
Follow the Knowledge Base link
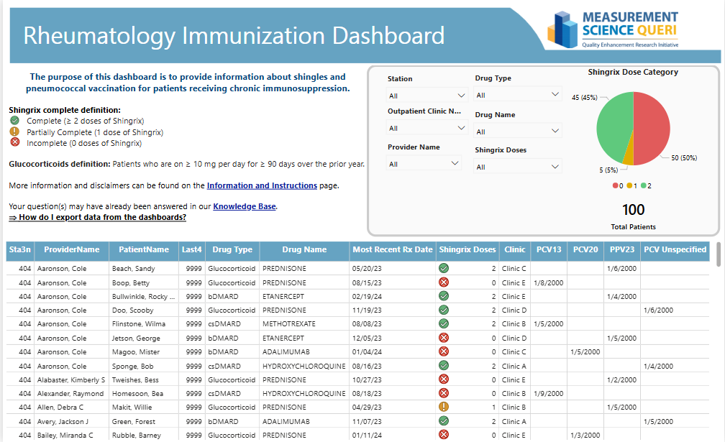coord(245,207)
